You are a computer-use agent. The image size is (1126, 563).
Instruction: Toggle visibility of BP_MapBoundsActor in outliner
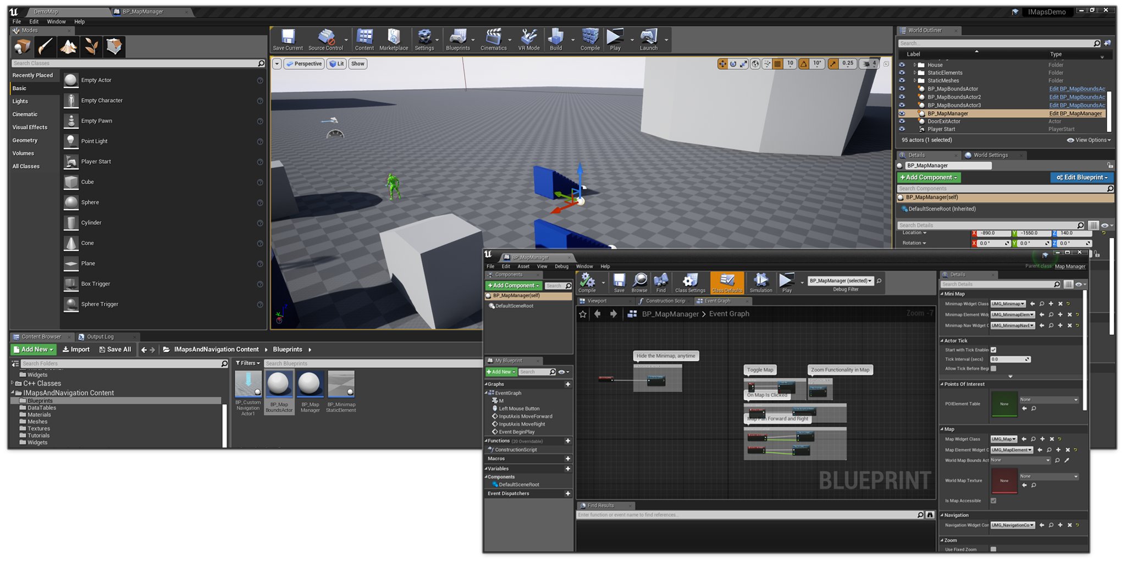tap(902, 89)
